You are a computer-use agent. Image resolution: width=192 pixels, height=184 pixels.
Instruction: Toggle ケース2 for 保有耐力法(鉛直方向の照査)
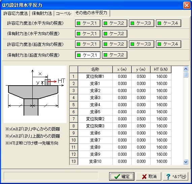115,55
